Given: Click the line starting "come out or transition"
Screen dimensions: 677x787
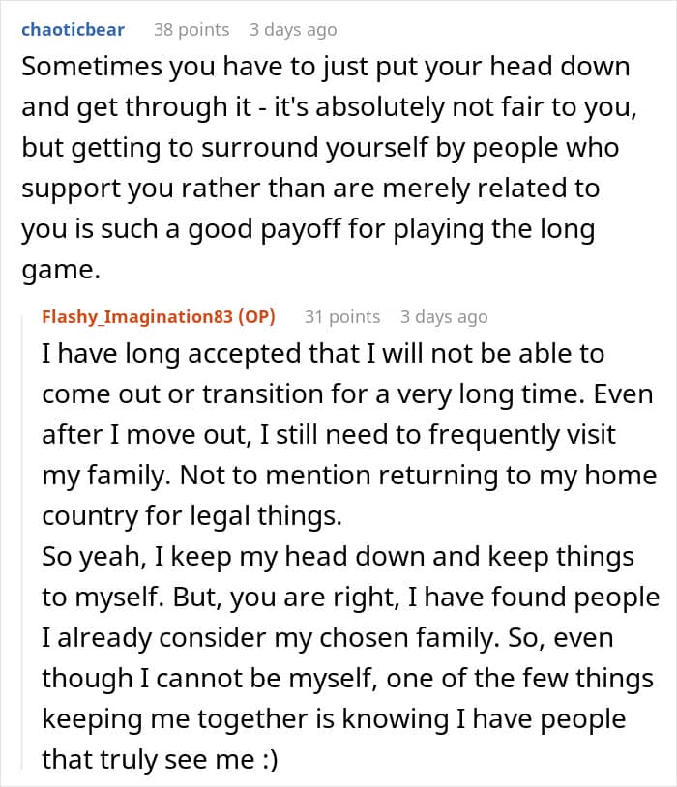Looking at the screenshot, I should 347,394.
